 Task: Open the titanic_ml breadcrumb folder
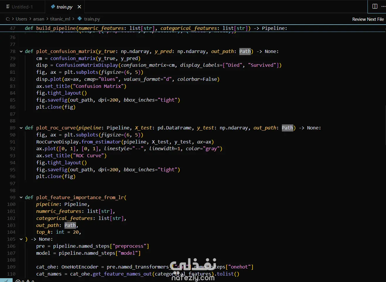click(60, 19)
